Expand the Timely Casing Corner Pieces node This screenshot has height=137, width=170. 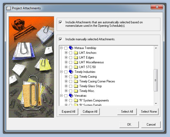[x=66, y=81]
